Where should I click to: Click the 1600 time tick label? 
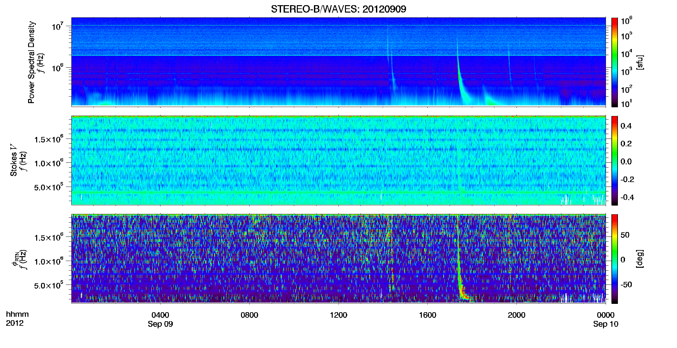428,315
